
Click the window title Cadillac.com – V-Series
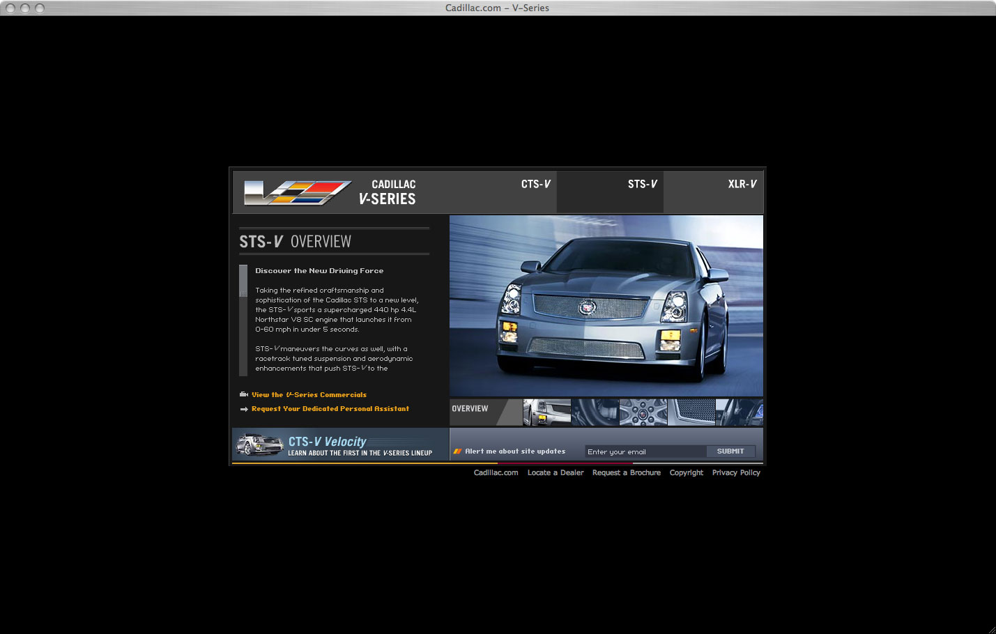(497, 8)
